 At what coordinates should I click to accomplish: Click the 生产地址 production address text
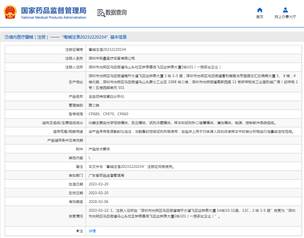click(193, 82)
